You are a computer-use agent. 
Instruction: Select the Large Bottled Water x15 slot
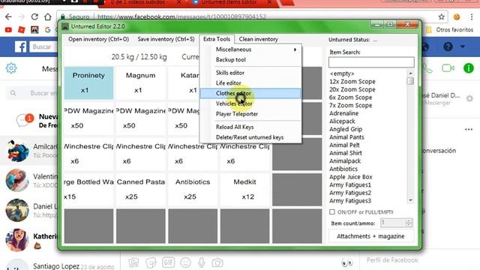88,190
